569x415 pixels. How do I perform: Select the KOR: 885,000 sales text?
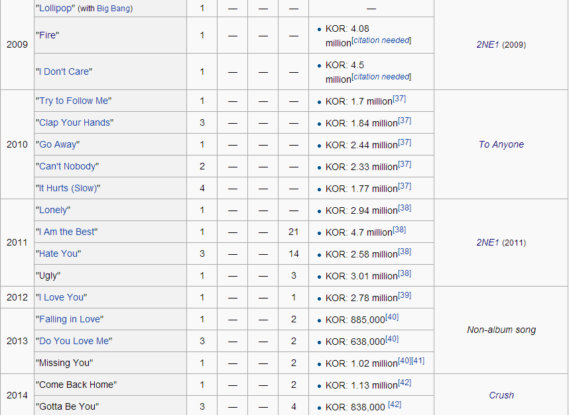pos(355,320)
